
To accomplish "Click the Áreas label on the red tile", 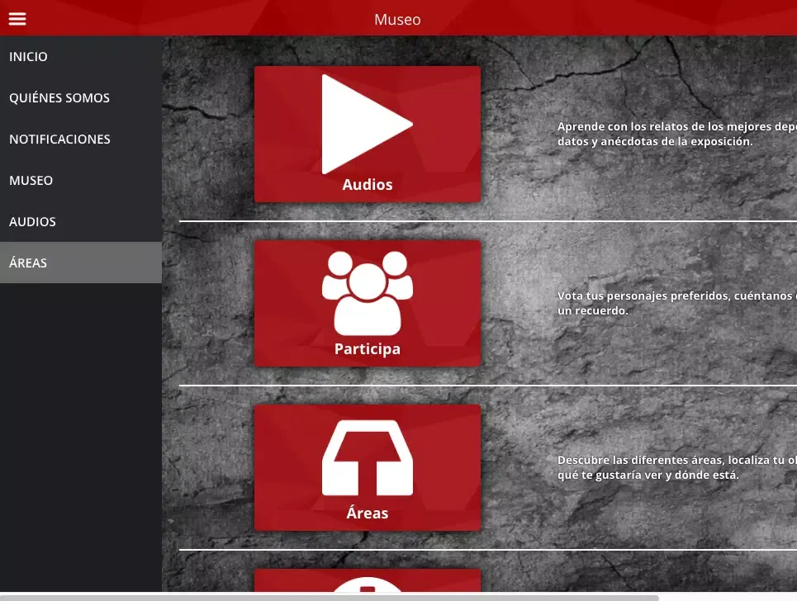I will (x=368, y=513).
